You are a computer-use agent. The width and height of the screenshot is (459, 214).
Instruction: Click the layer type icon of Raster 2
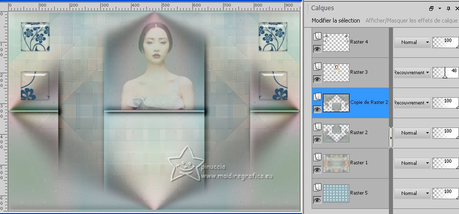pyautogui.click(x=317, y=127)
